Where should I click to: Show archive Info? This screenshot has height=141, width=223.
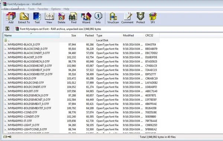coord(98,18)
